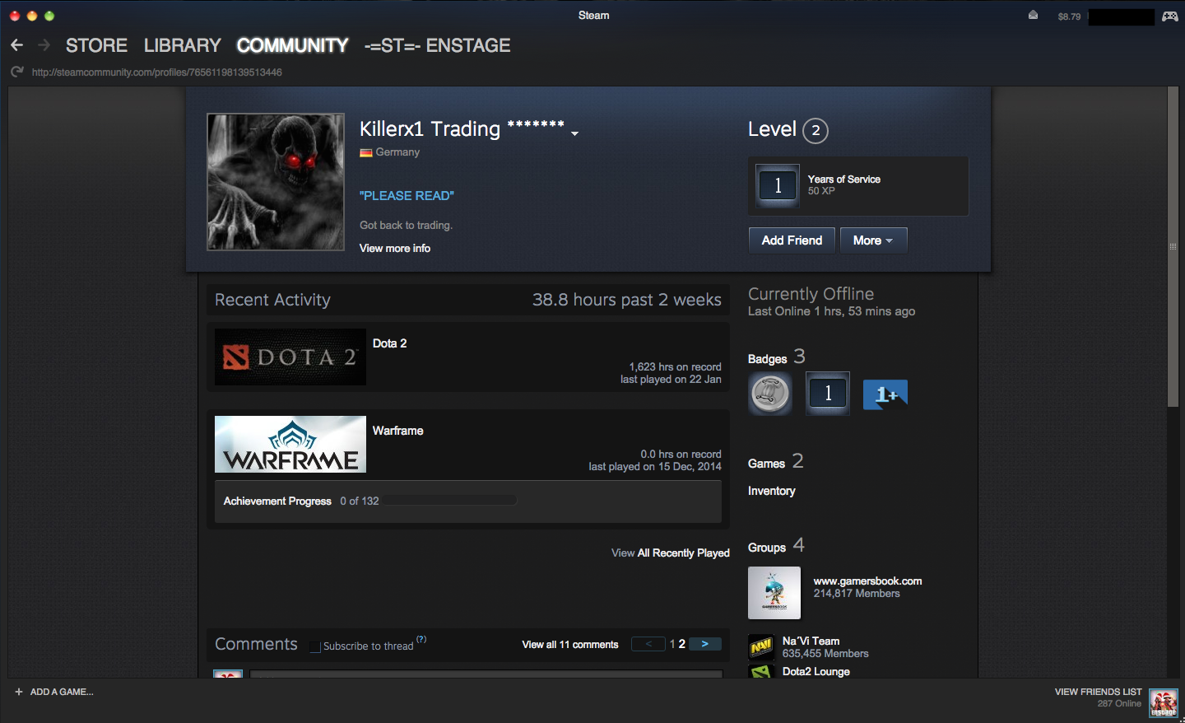Click the Add Friend button
Viewport: 1185px width, 723px height.
(792, 240)
